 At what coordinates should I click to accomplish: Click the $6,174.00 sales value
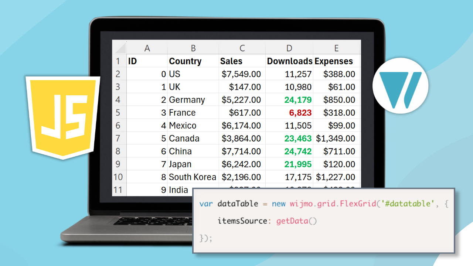coord(241,126)
